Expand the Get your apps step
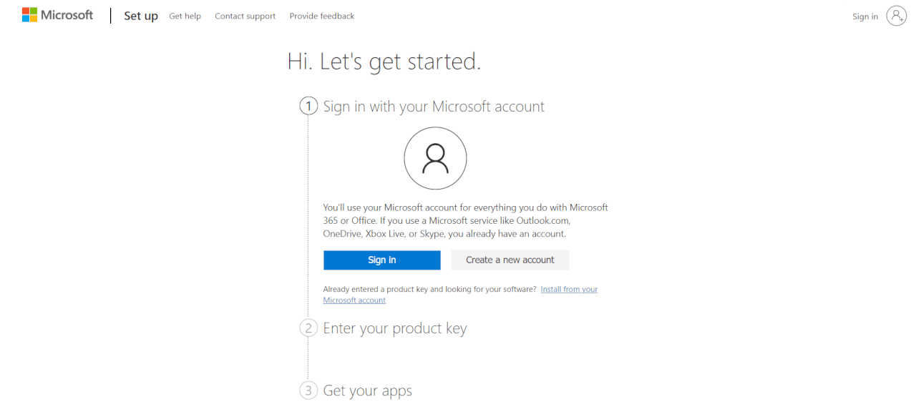This screenshot has width=916, height=412. click(367, 390)
